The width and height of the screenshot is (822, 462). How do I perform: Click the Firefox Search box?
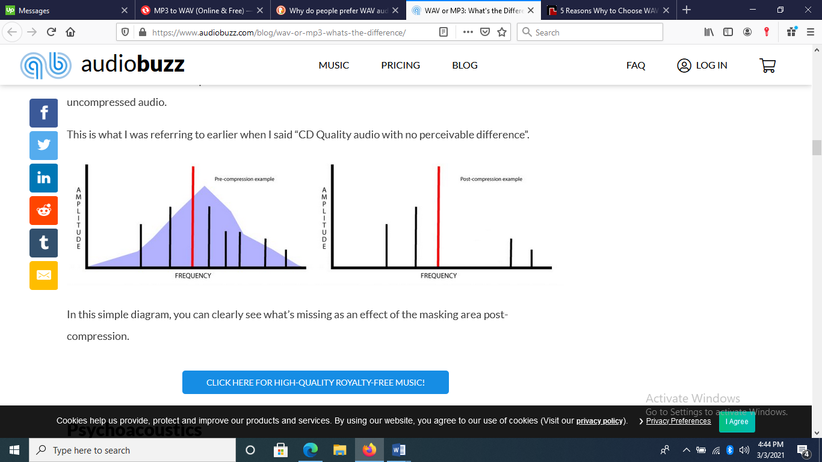[590, 32]
